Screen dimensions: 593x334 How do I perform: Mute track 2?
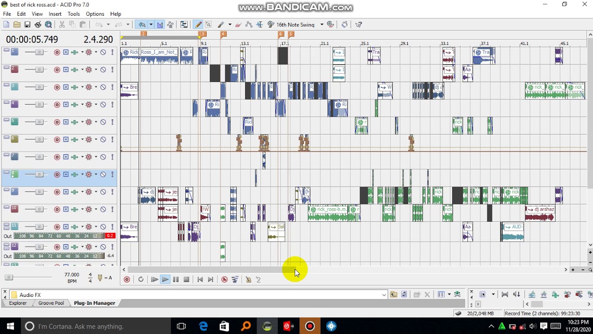(103, 70)
